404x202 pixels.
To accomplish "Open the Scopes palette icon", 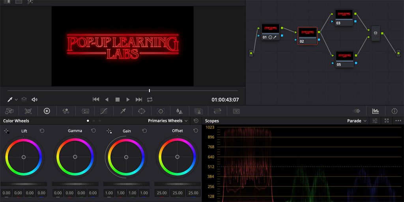I will click(375, 111).
